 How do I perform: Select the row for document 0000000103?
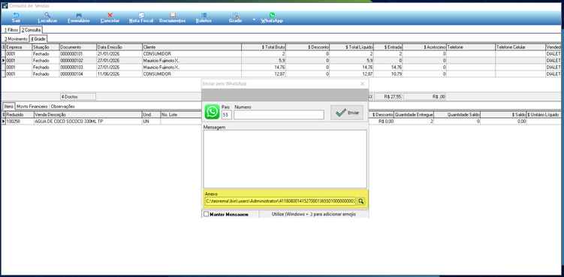[282, 68]
